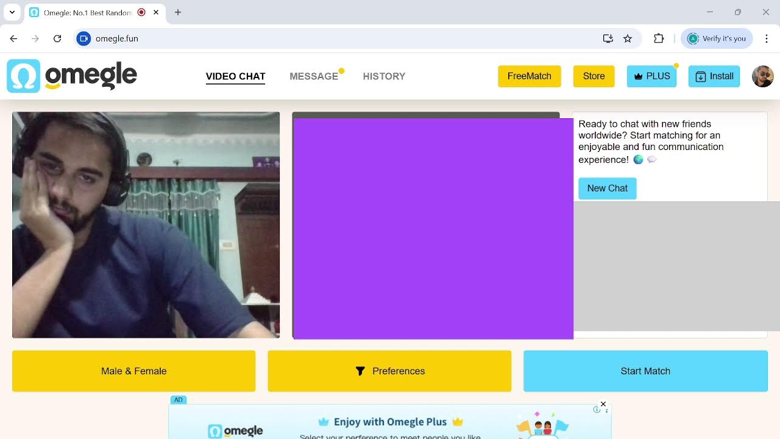Go back to the previous page
The image size is (780, 439).
[x=13, y=38]
